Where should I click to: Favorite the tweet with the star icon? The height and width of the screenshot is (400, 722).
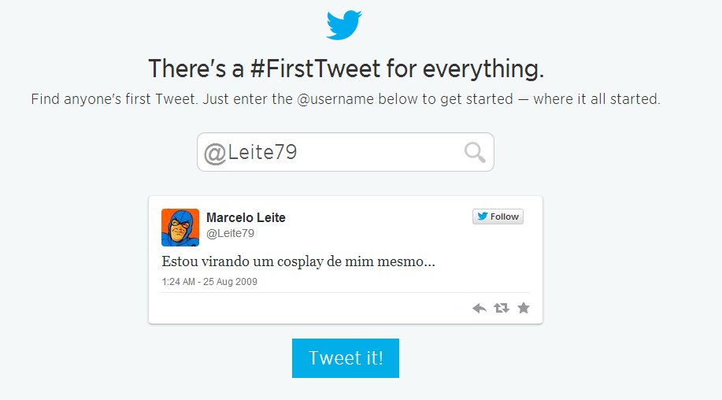click(524, 308)
